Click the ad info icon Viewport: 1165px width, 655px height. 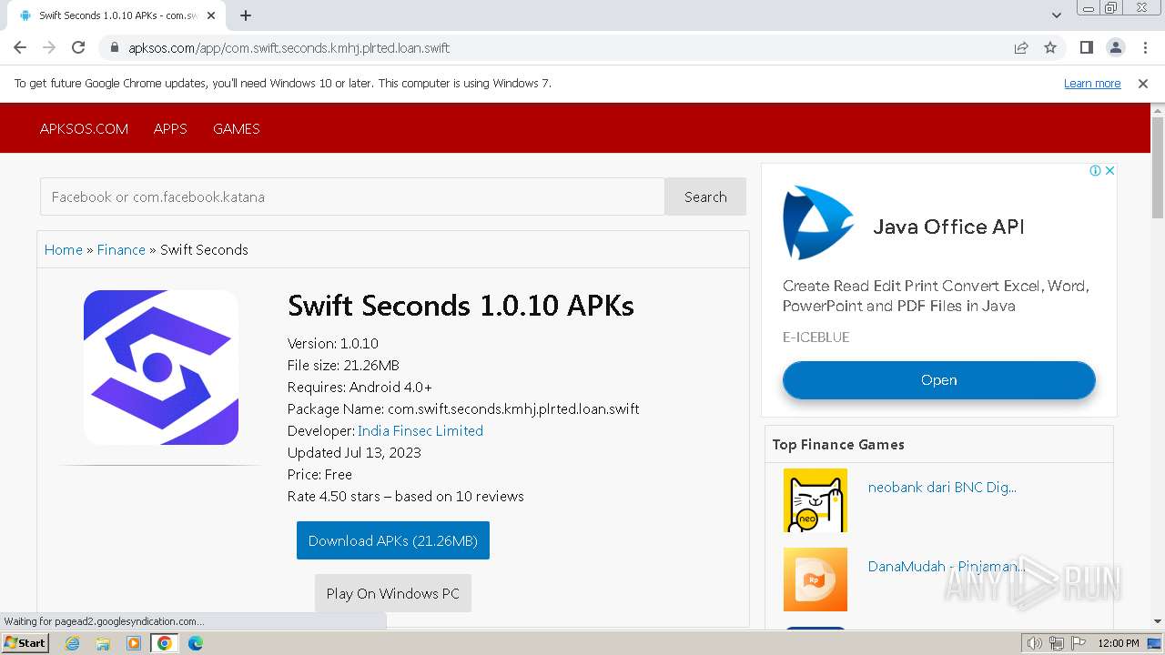pos(1096,170)
